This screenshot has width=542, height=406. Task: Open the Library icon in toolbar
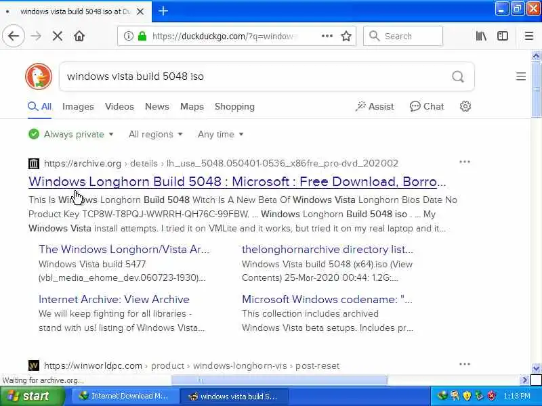point(481,36)
